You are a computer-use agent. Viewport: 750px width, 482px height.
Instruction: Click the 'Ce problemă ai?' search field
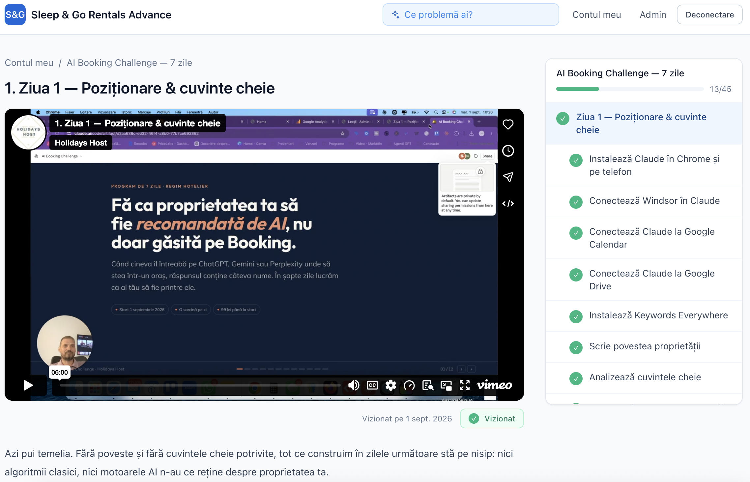click(x=471, y=14)
